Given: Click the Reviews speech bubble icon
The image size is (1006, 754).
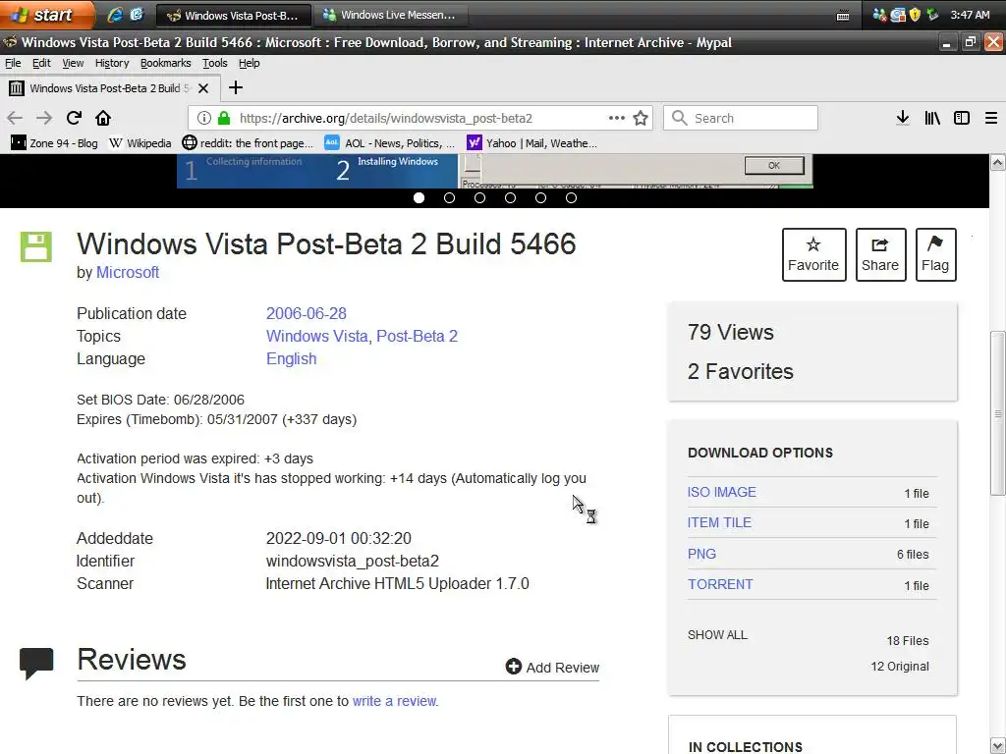Looking at the screenshot, I should click(36, 663).
